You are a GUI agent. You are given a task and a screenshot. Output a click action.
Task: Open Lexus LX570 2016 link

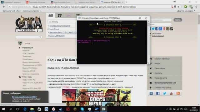coord(57,36)
